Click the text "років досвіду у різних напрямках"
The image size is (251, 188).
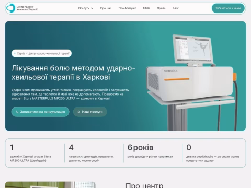pyautogui.click(x=150, y=157)
